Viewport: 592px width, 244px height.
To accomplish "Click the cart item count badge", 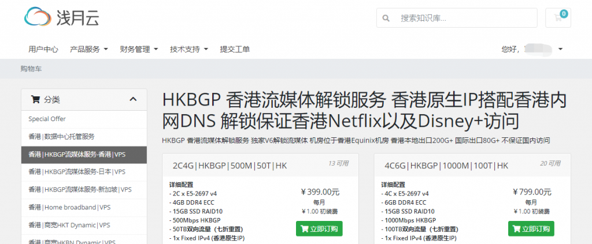I will click(564, 14).
